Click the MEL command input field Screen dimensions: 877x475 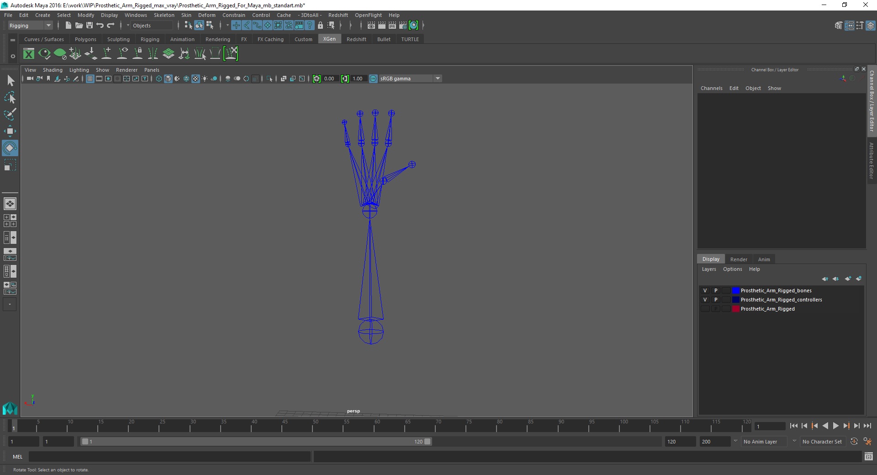tap(169, 456)
